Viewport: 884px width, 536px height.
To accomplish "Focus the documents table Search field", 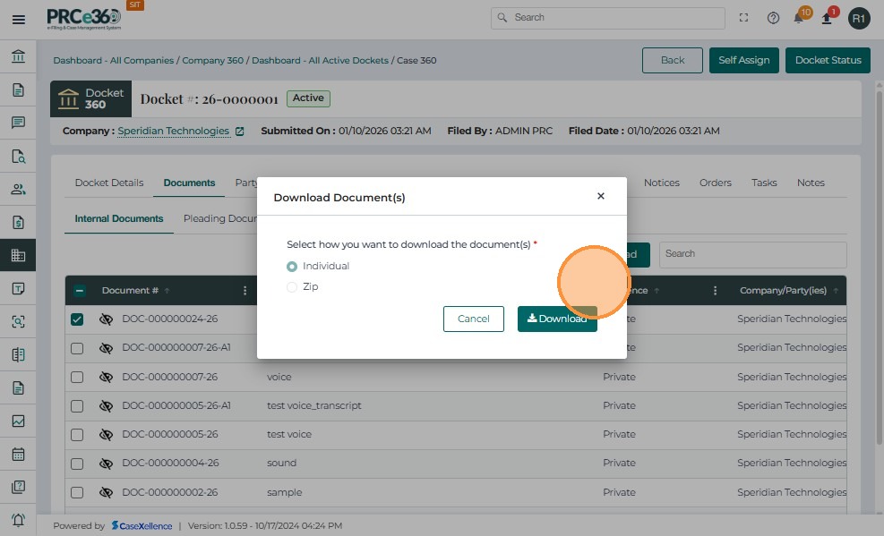I will [x=752, y=254].
